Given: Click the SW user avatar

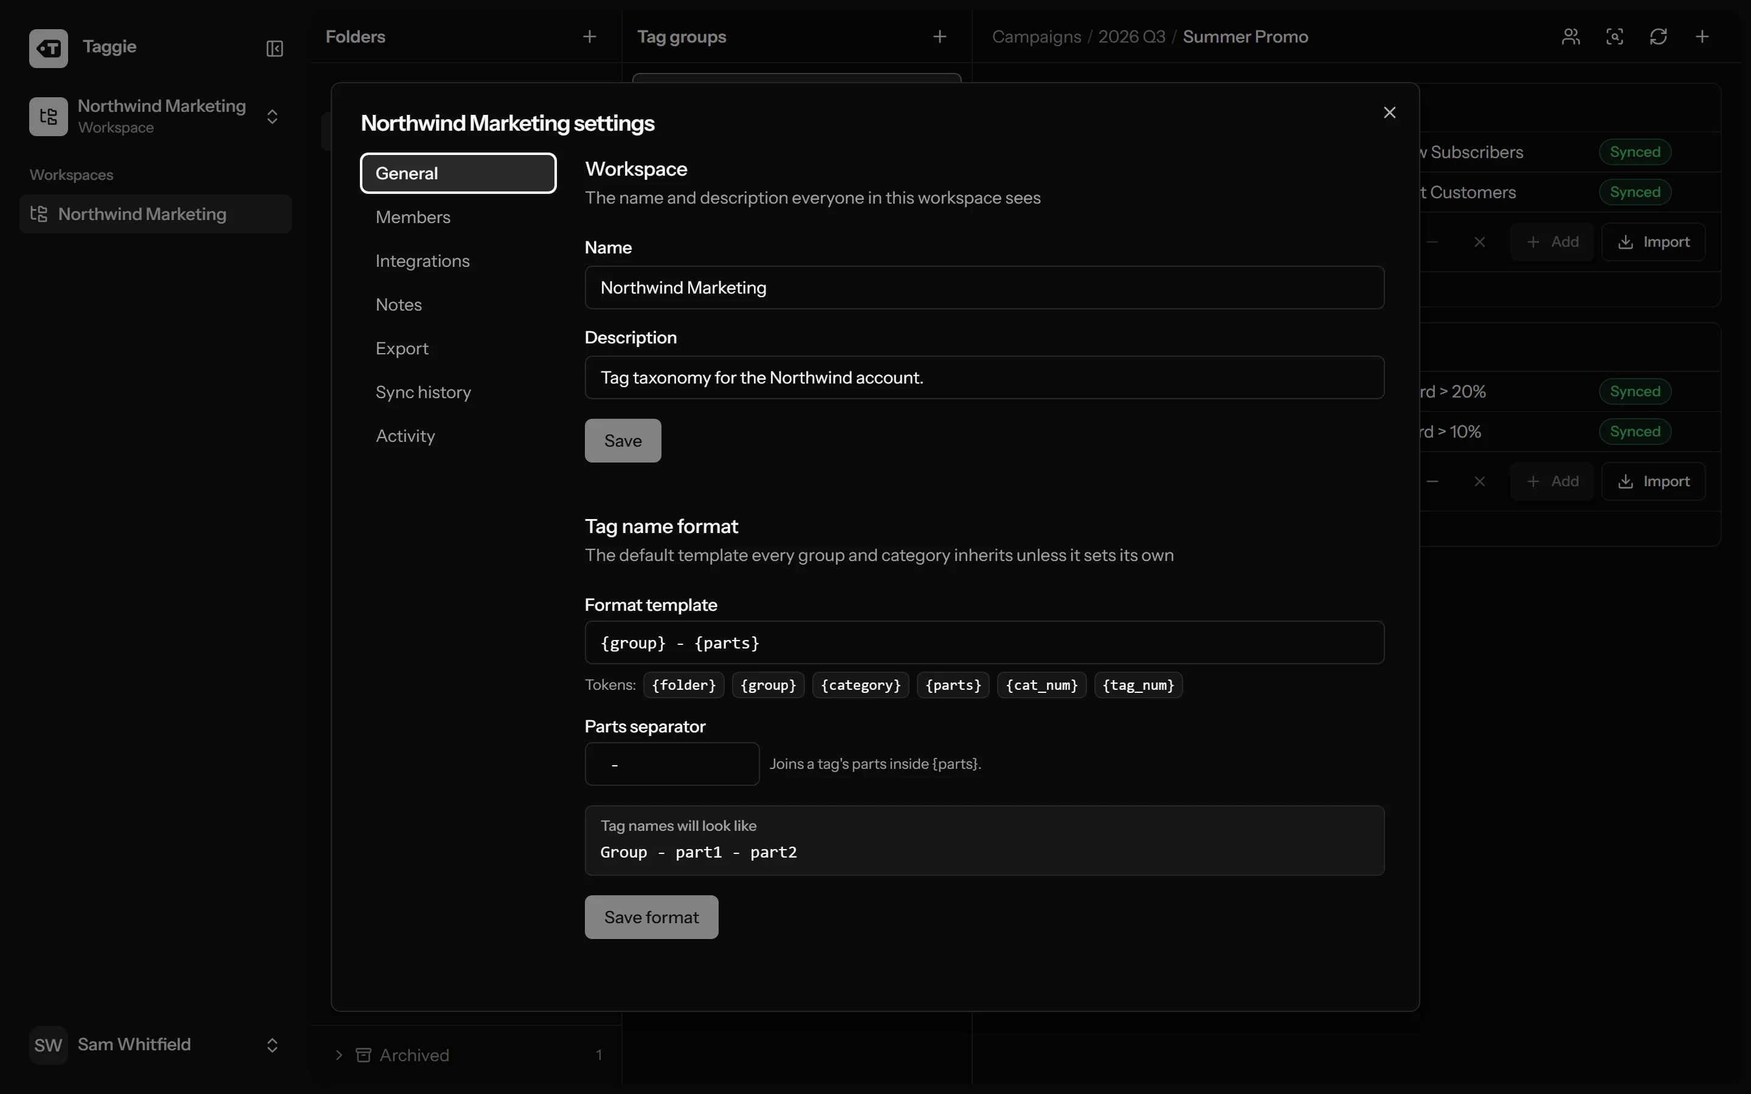Looking at the screenshot, I should tap(49, 1045).
